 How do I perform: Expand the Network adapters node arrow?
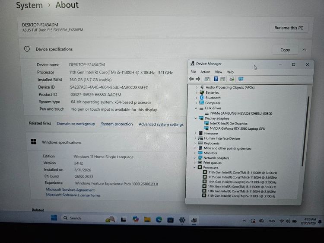pos(195,158)
